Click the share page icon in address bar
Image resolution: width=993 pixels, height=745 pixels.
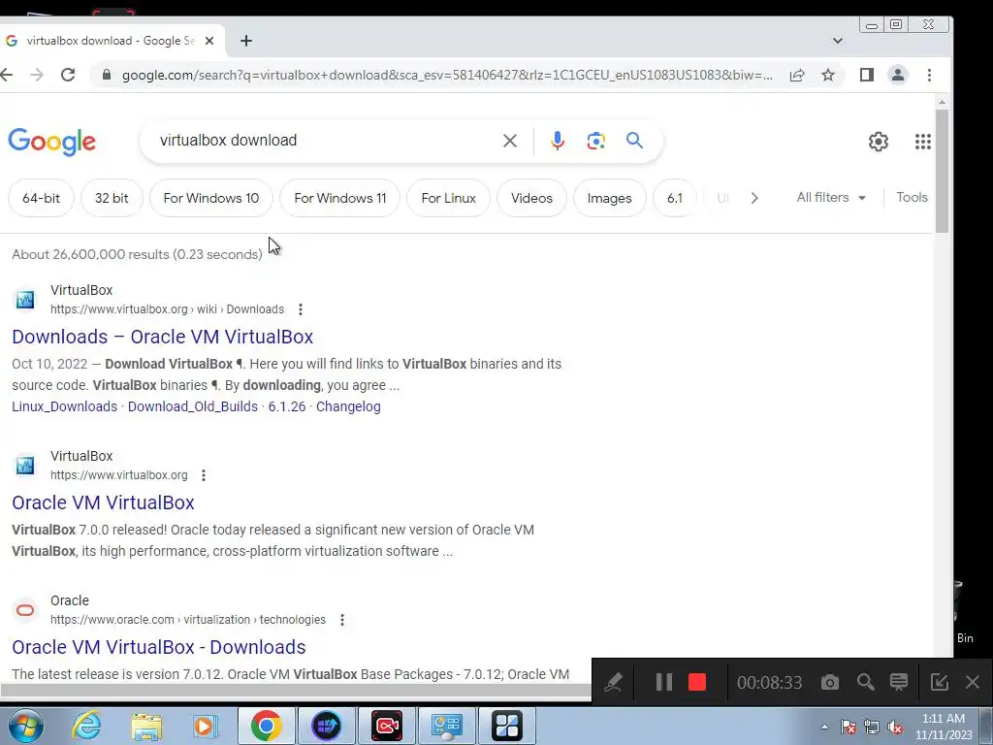pos(797,75)
